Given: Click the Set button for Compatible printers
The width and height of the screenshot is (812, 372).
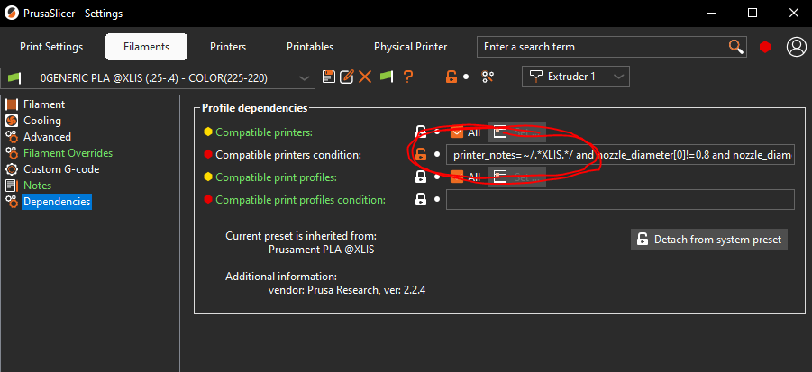Looking at the screenshot, I should [516, 132].
